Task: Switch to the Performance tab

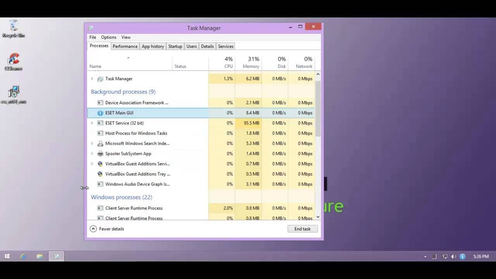Action: point(125,46)
